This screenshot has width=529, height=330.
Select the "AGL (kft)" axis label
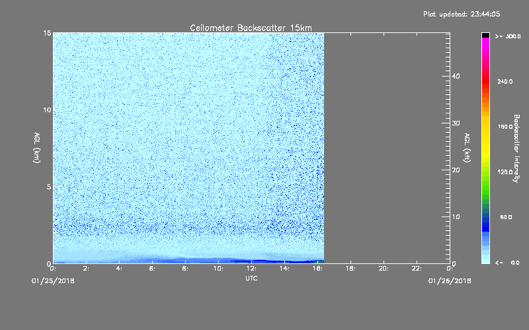click(467, 148)
